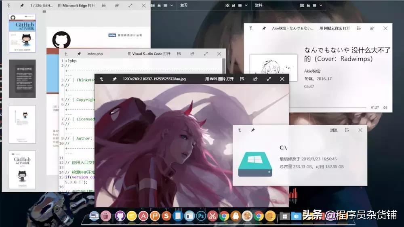Click 用 Microsoft Edge 打开 button
Viewport: 404px width, 227px height.
point(76,5)
